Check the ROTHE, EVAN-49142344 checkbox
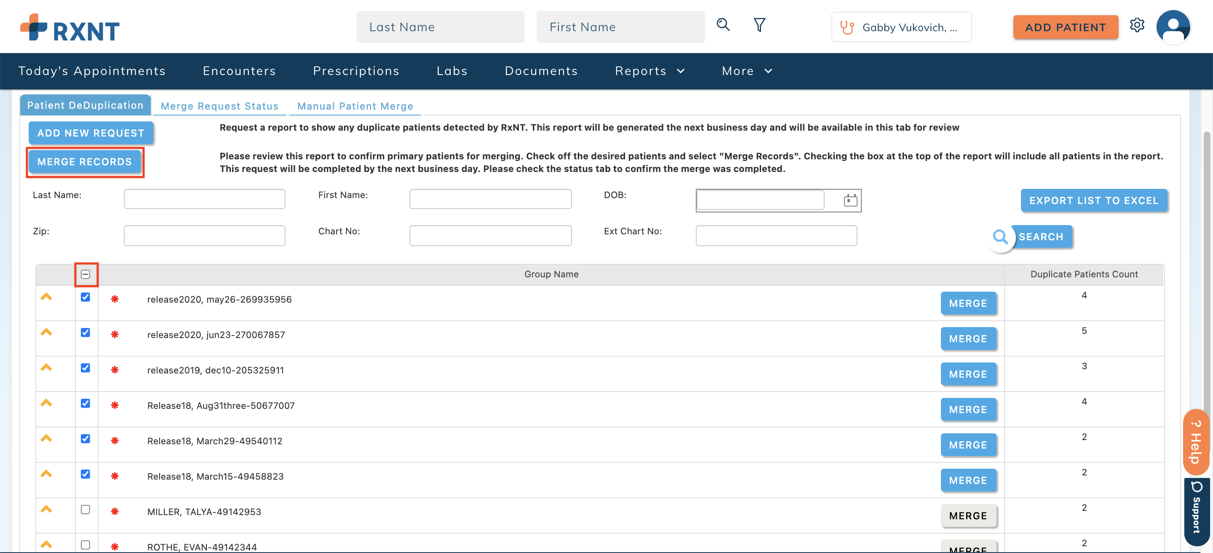 pos(85,545)
